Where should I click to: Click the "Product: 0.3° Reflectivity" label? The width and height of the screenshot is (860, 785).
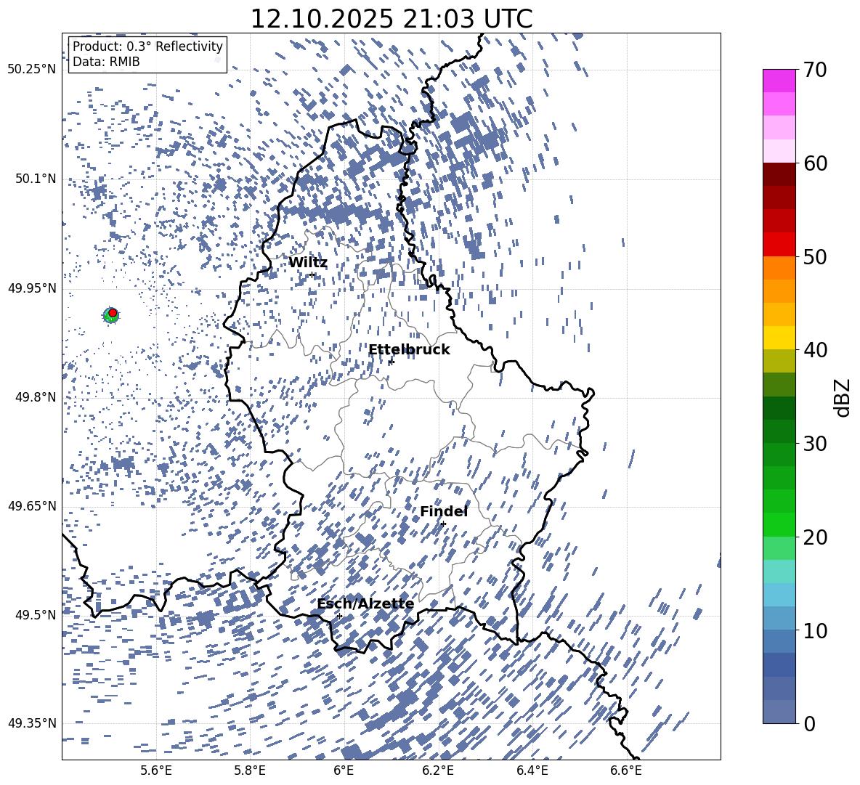point(147,46)
